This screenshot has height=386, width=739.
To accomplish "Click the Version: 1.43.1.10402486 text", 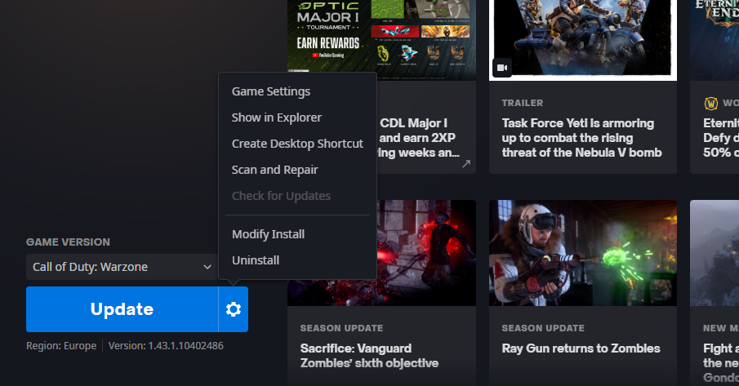I will [166, 346].
